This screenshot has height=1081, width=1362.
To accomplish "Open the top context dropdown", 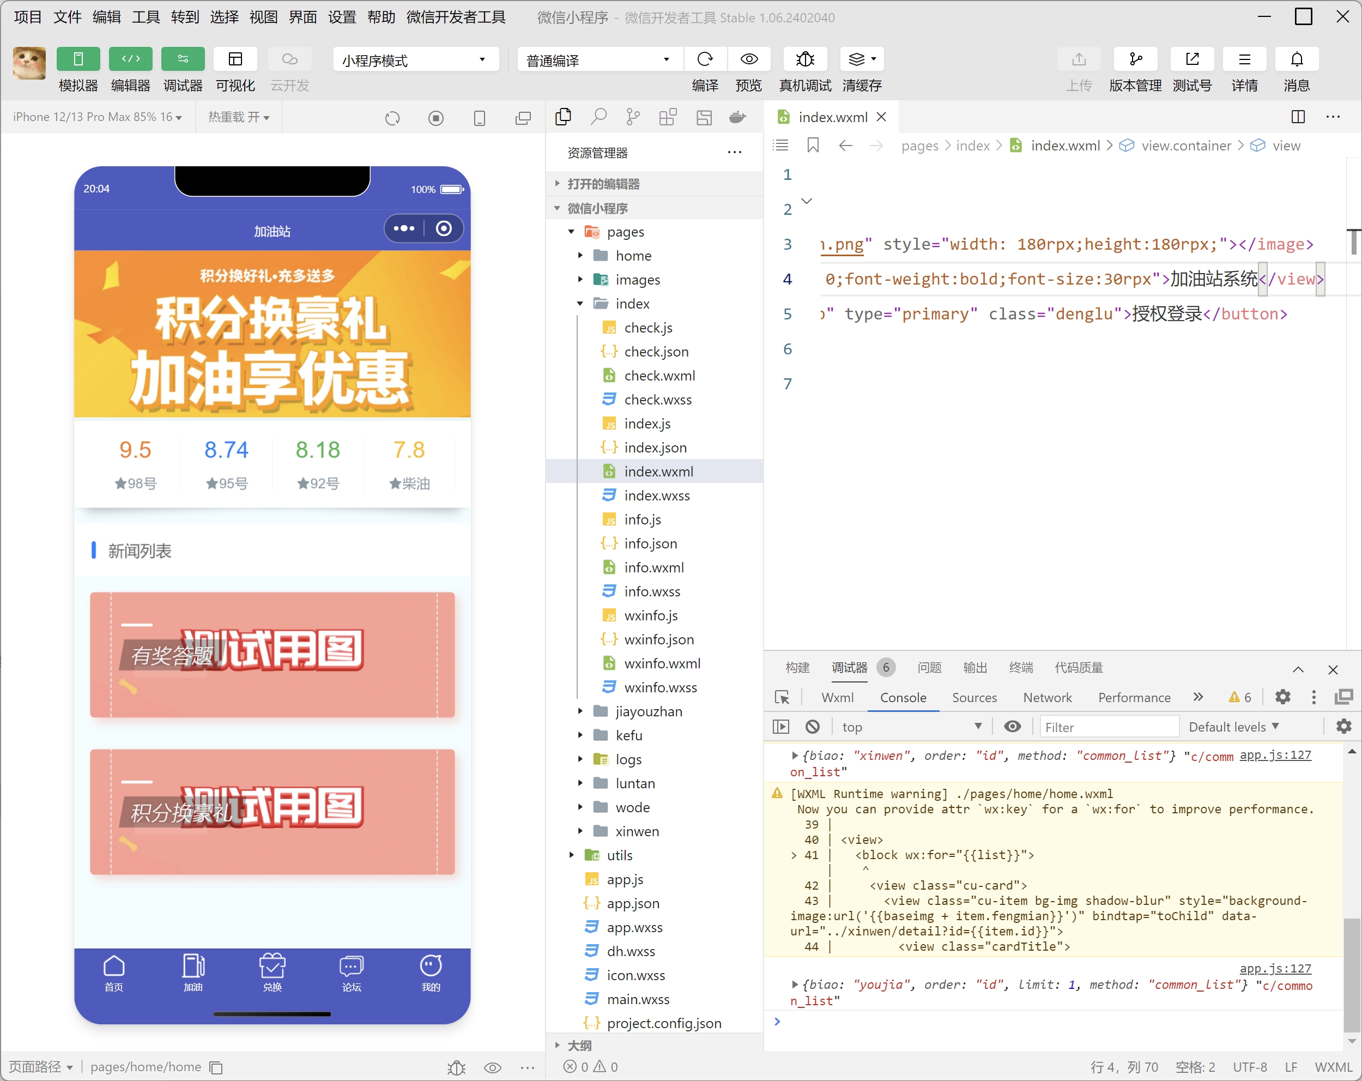I will (912, 727).
